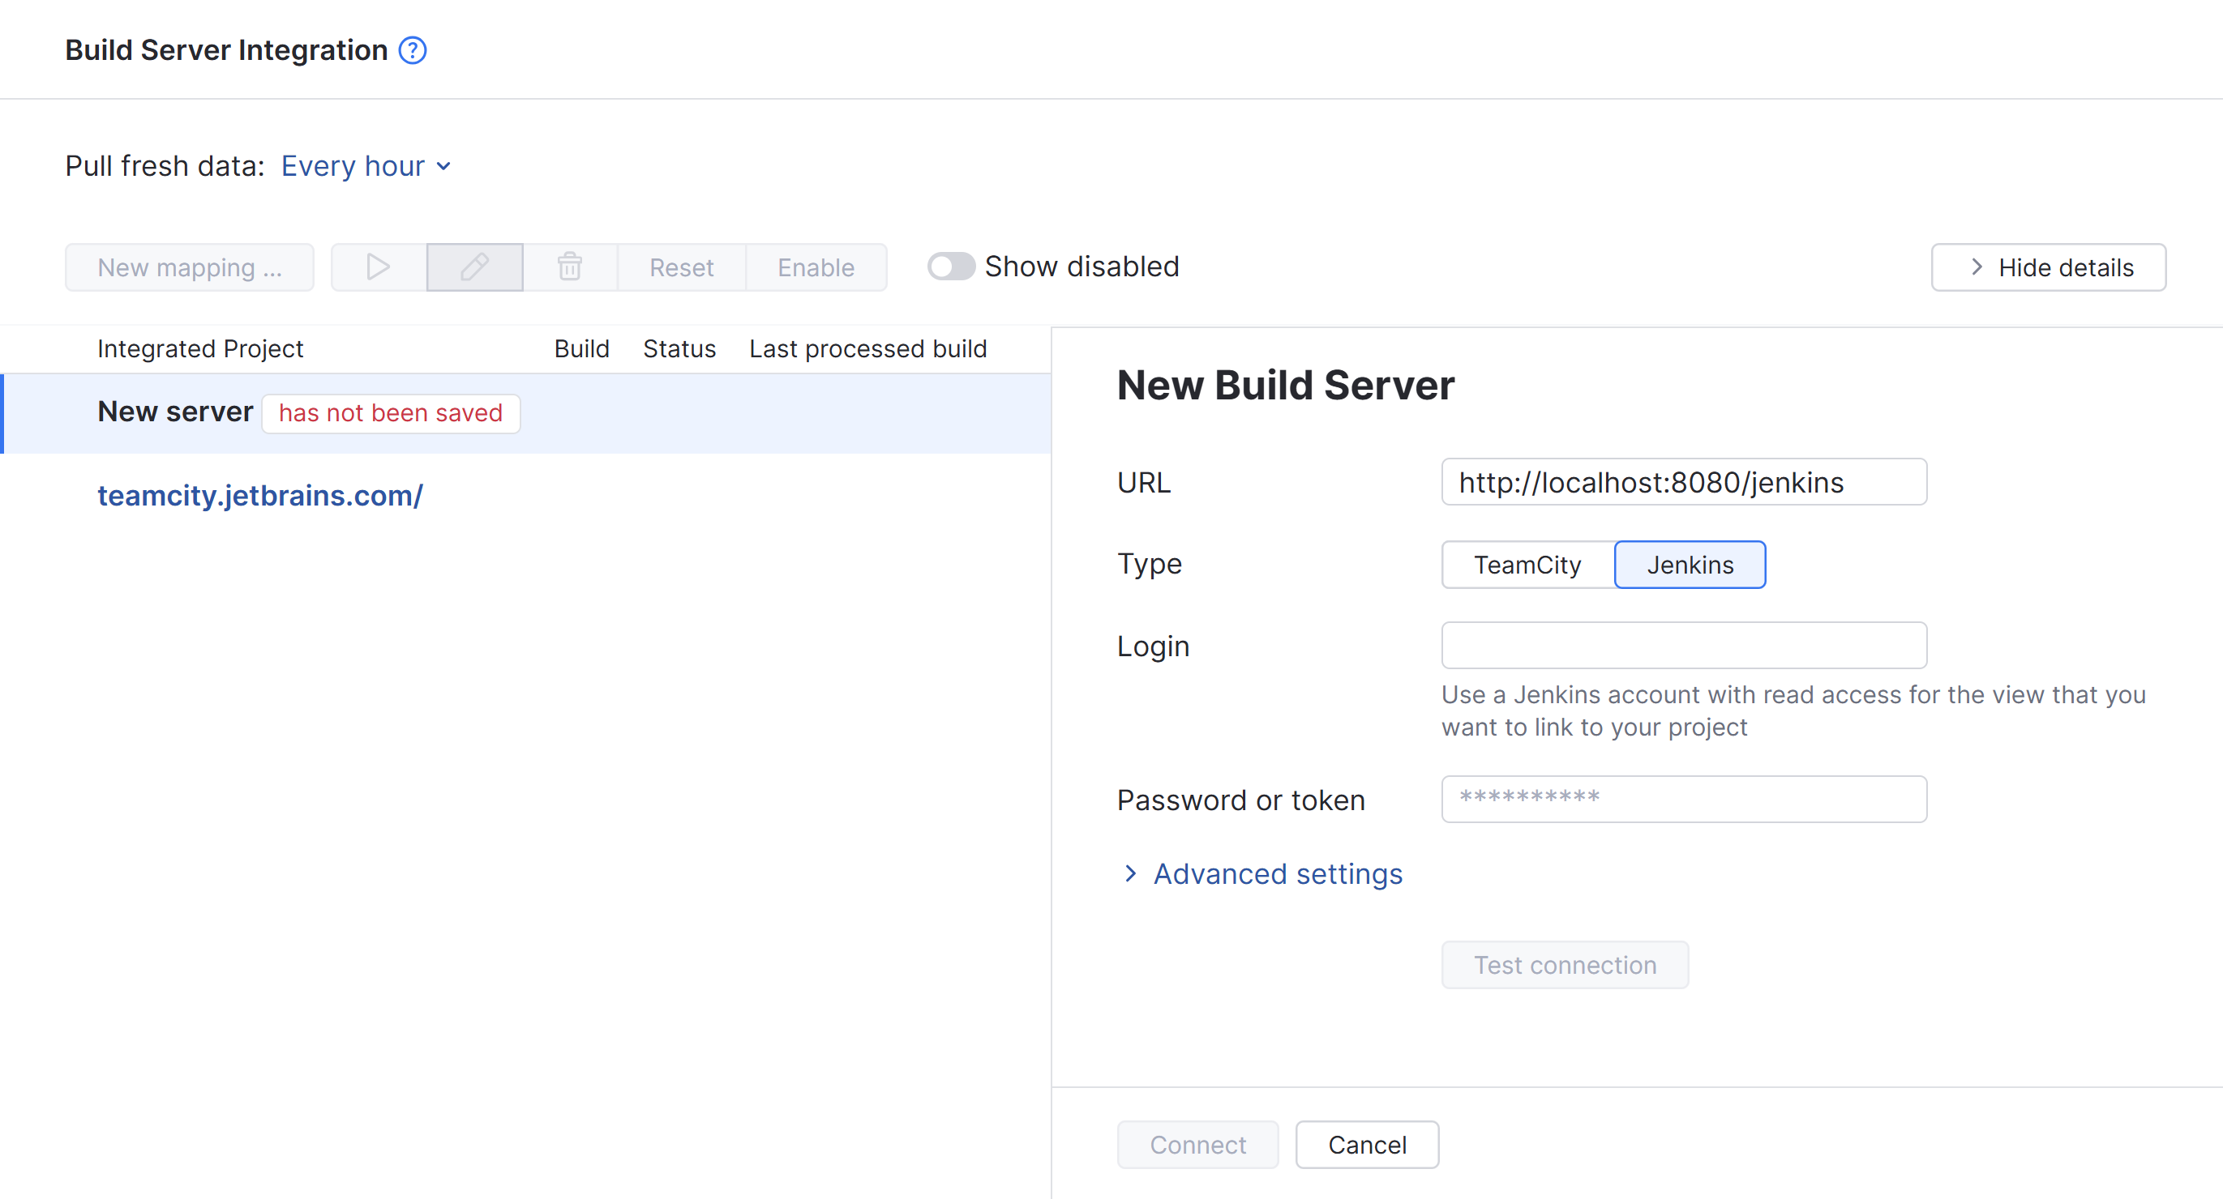The width and height of the screenshot is (2223, 1199).
Task: Click the pencil edit icon
Action: click(474, 267)
